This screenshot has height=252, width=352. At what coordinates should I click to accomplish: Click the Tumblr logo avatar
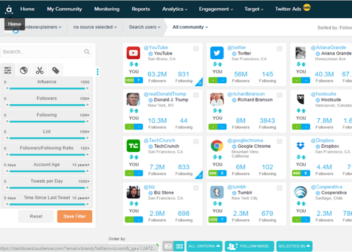(217, 192)
